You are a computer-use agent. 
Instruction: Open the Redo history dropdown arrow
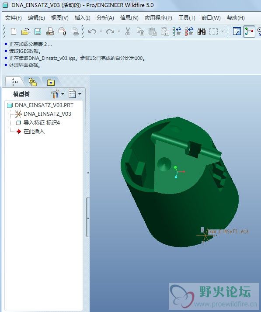tap(119, 31)
